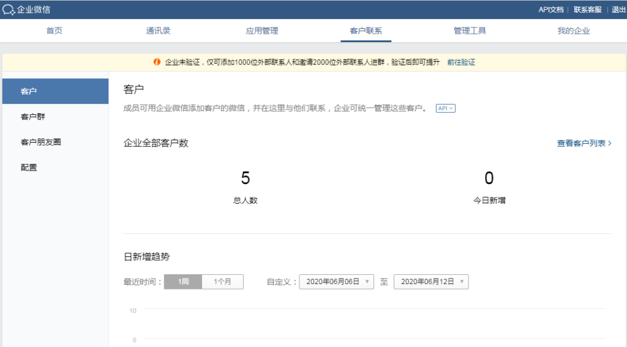The image size is (627, 347).
Task: Open 查看客户列表 link
Action: 584,143
